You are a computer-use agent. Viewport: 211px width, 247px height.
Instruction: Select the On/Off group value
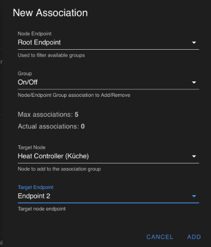tap(109, 82)
